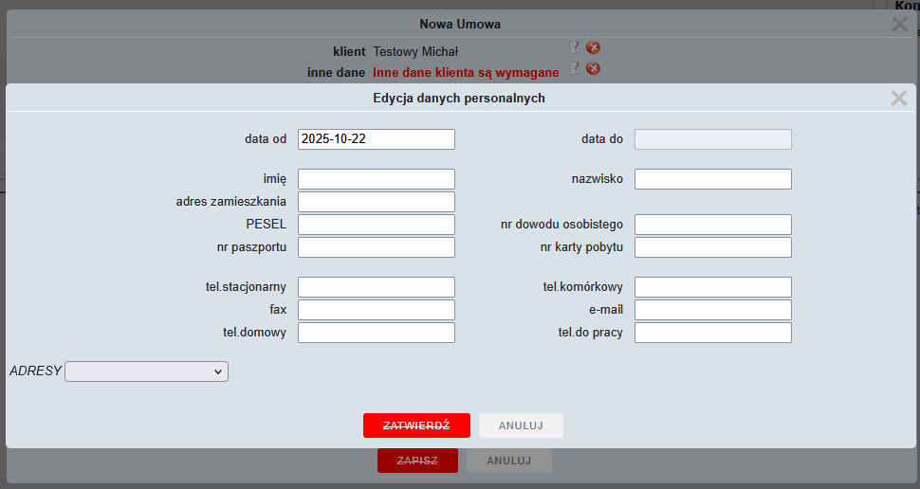This screenshot has width=920, height=489.
Task: Click ANULUJ in the personal data dialog
Action: 521,426
